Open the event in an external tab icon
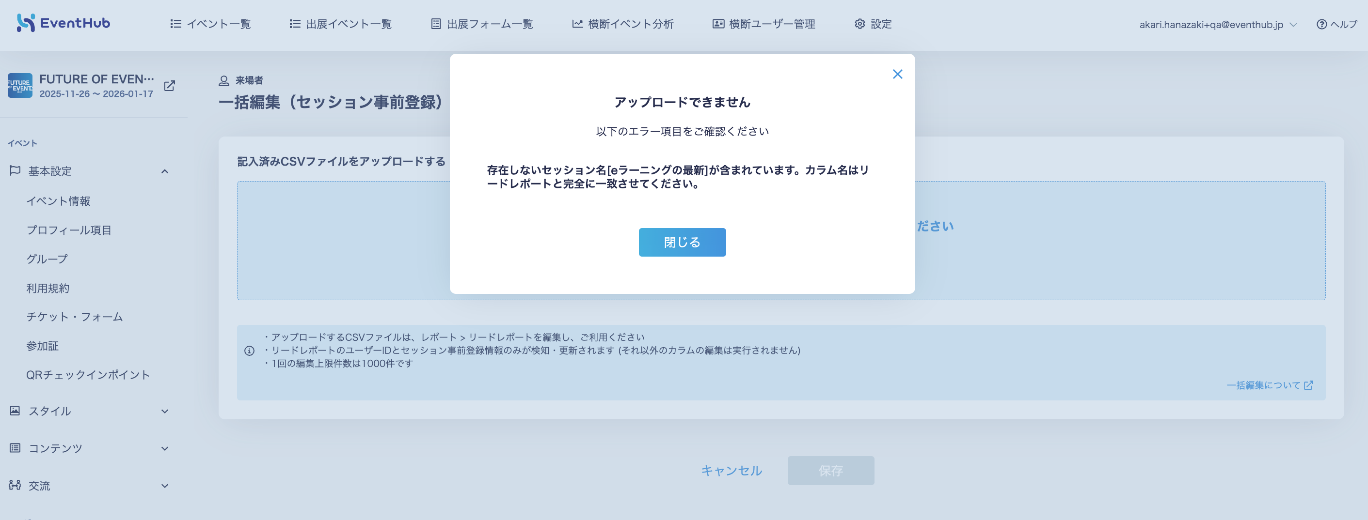The image size is (1368, 520). coord(169,86)
